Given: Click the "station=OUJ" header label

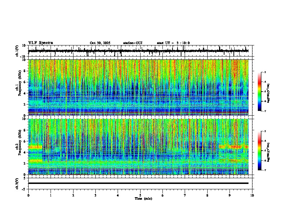Looking at the screenshot, I should [x=133, y=43].
